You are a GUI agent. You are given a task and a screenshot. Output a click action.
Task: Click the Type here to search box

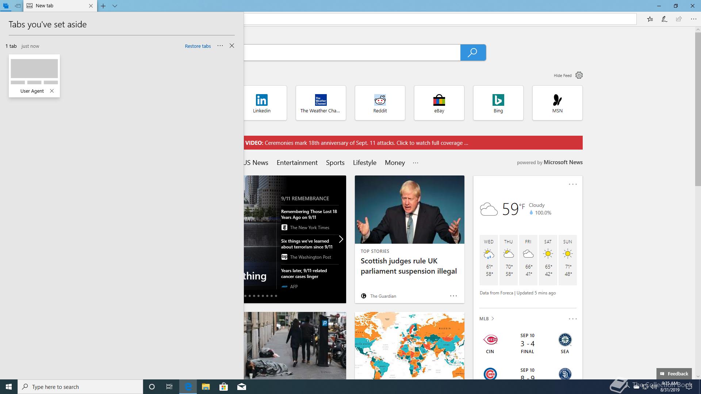point(80,387)
